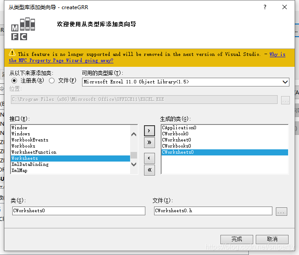
Task: Select CWorkbooks0 in generated classes
Action: [225, 146]
